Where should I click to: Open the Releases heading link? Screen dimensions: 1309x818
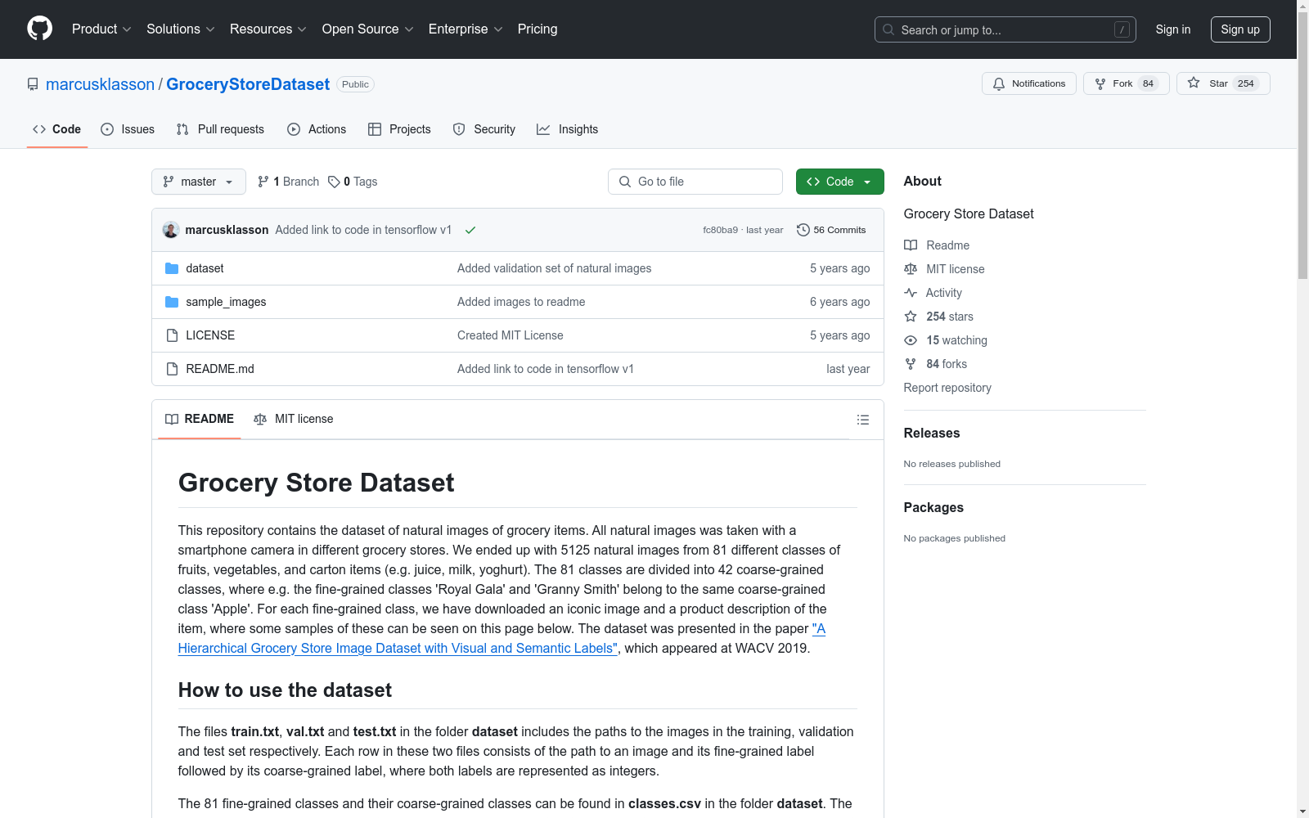pyautogui.click(x=932, y=434)
